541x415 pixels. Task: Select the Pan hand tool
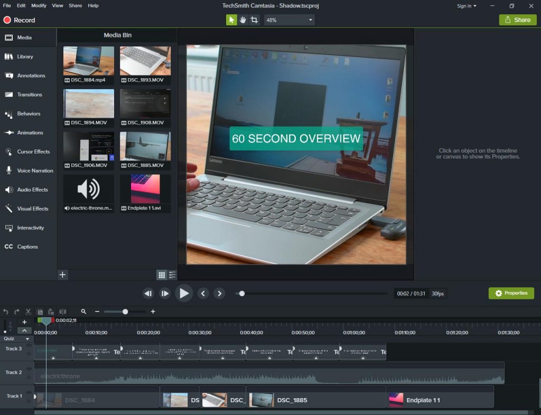[243, 20]
